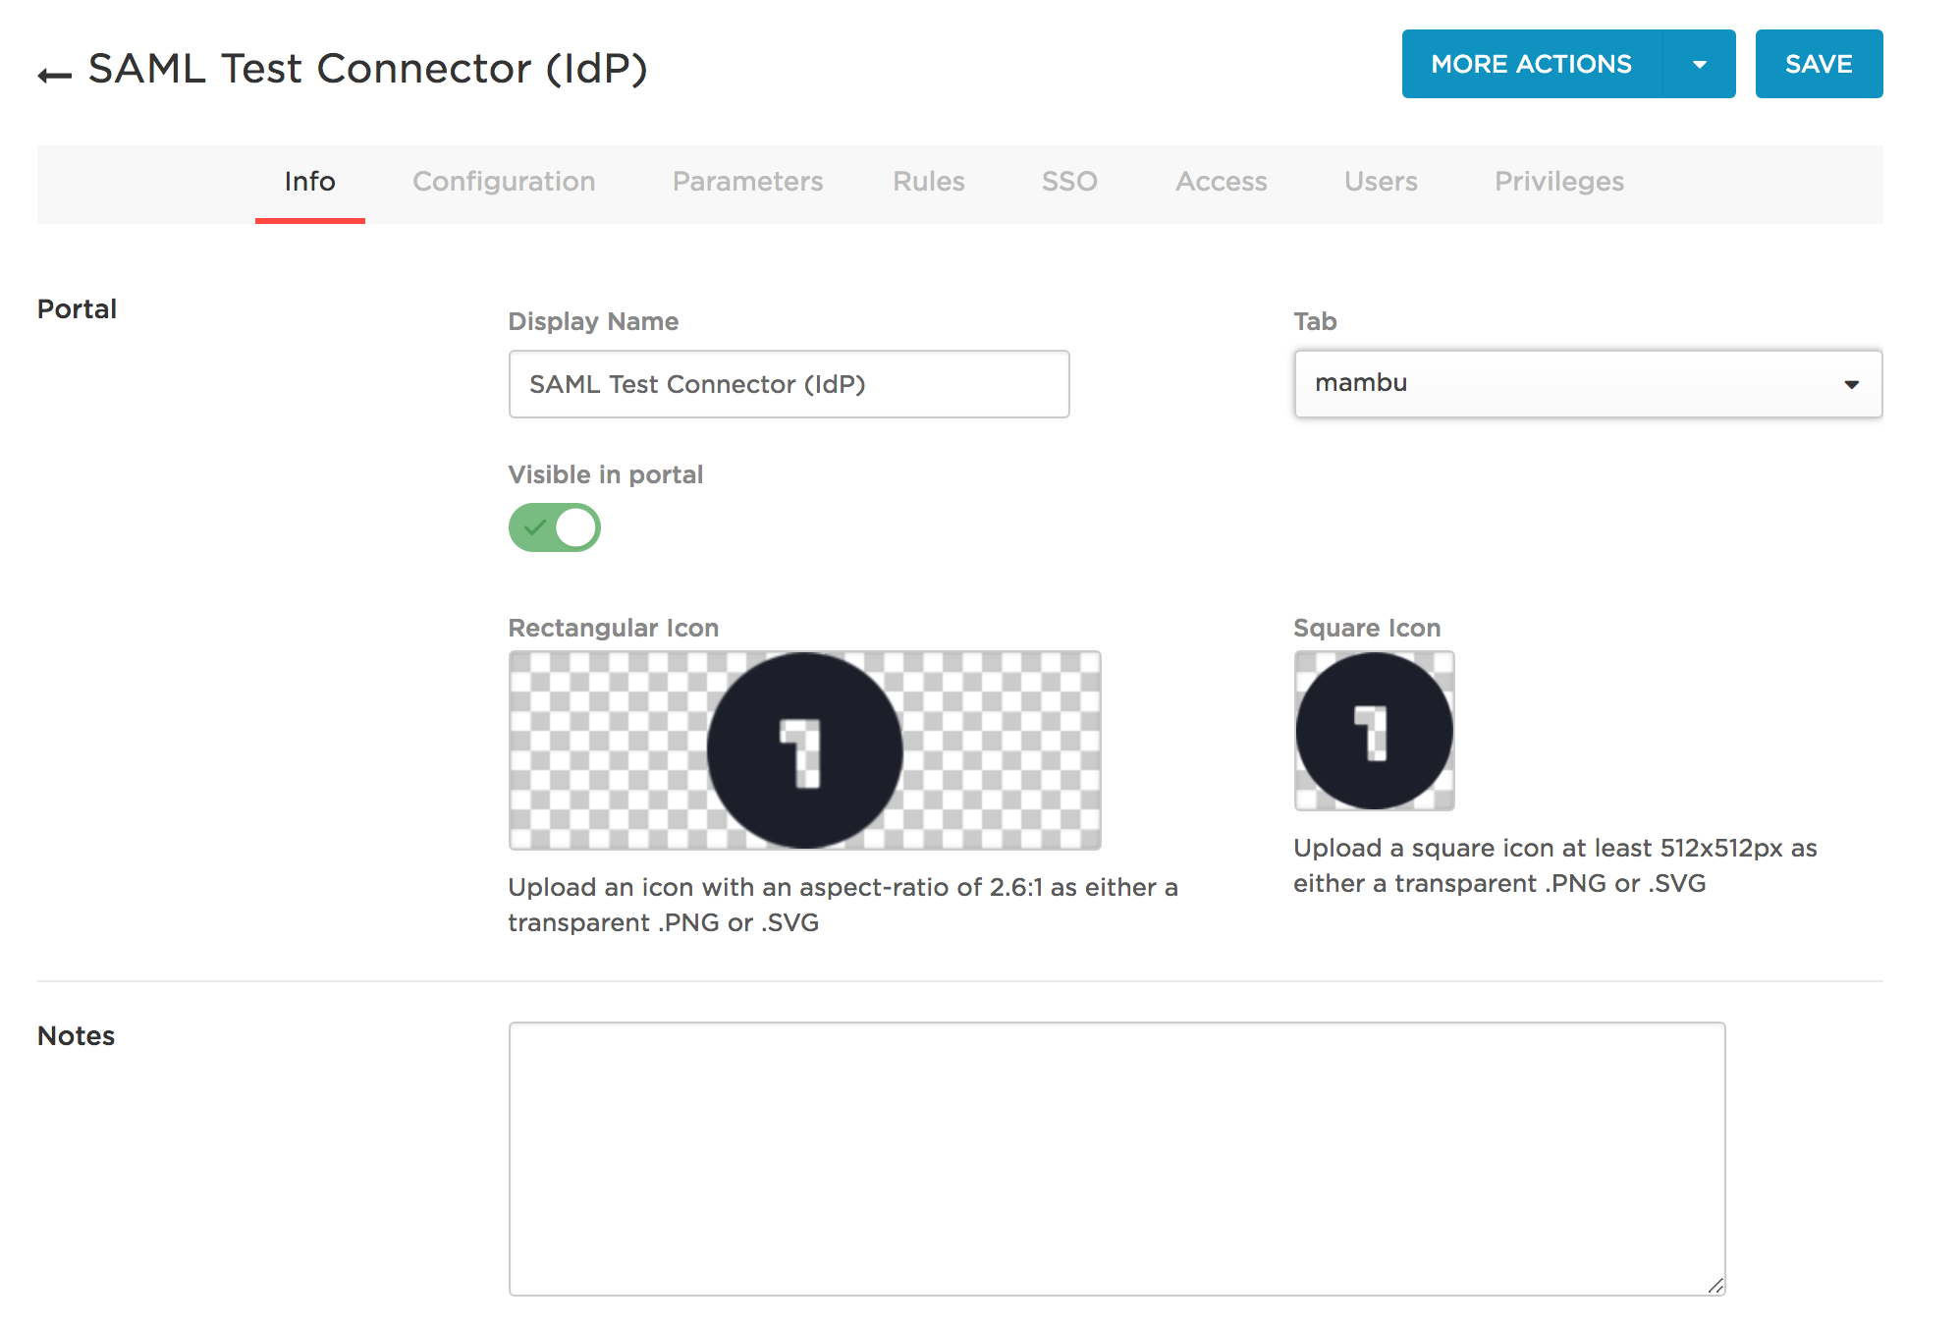The height and width of the screenshot is (1328, 1960).
Task: Click the caret icon in Tab dropdown
Action: 1851,384
